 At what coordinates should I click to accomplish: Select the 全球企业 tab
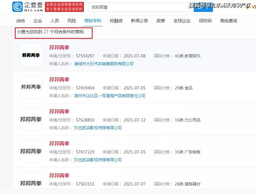(x=182, y=21)
